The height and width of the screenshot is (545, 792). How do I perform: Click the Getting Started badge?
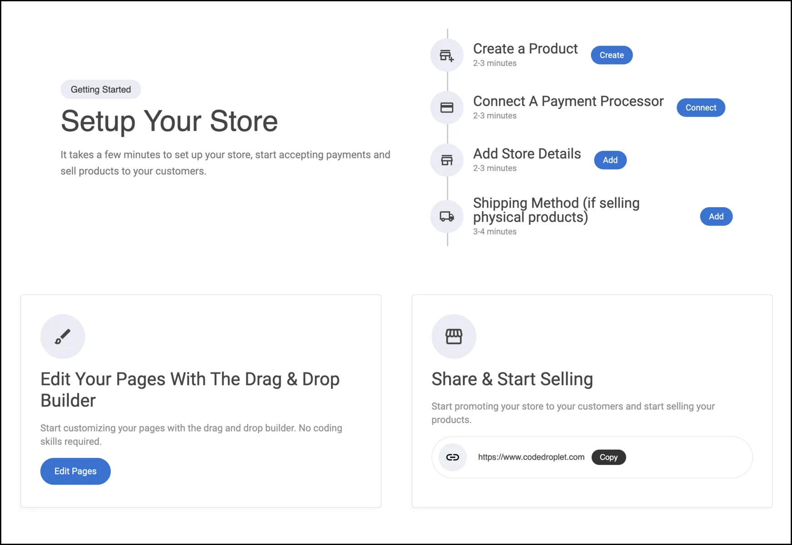(x=101, y=89)
